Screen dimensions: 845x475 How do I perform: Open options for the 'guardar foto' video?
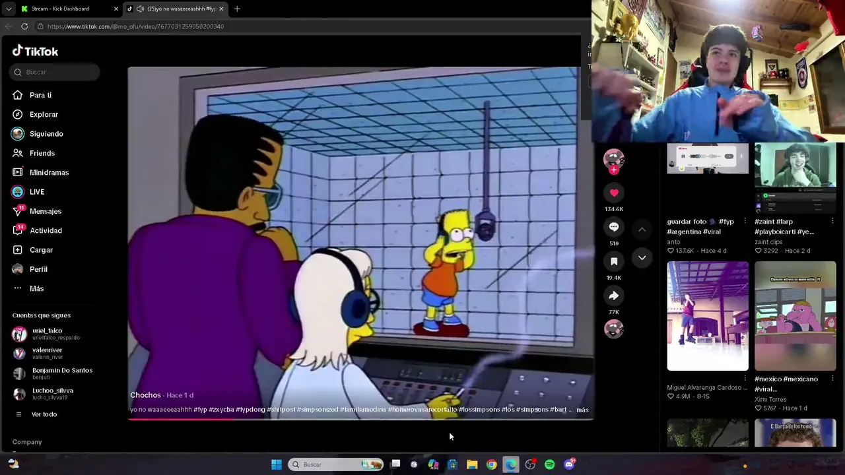coord(745,221)
